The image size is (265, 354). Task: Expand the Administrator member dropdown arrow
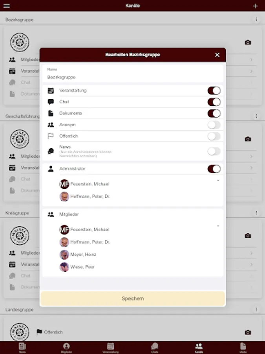pyautogui.click(x=218, y=181)
